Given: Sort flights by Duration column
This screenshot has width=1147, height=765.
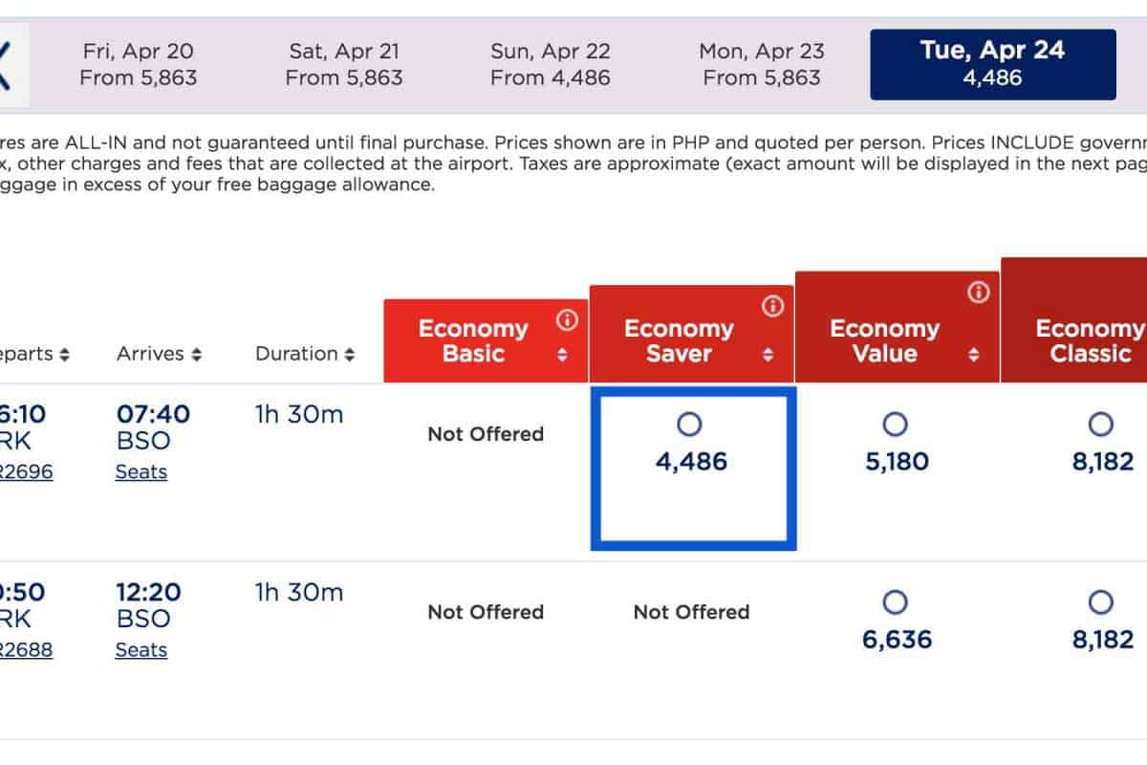Looking at the screenshot, I should click(305, 354).
